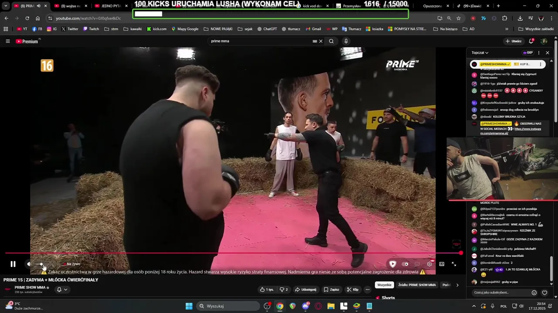
Task: Go back to previous page
Action: 6,18
